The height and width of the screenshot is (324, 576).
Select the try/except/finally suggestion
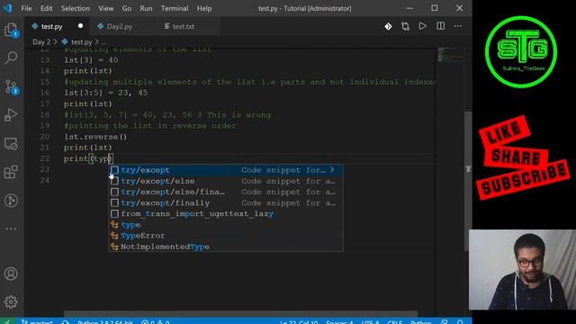(226, 202)
